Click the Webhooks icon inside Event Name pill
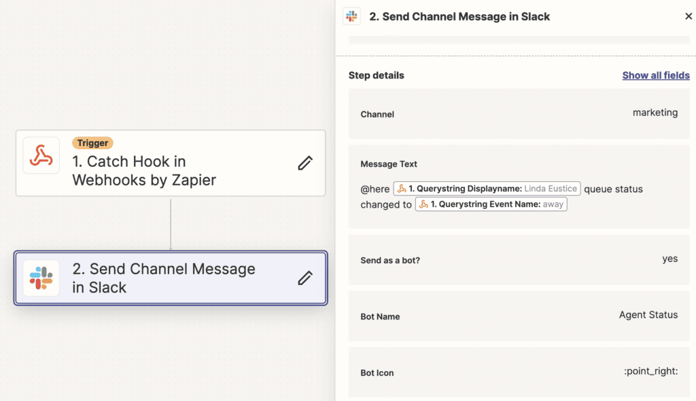Screen dimensions: 696x401 423,204
